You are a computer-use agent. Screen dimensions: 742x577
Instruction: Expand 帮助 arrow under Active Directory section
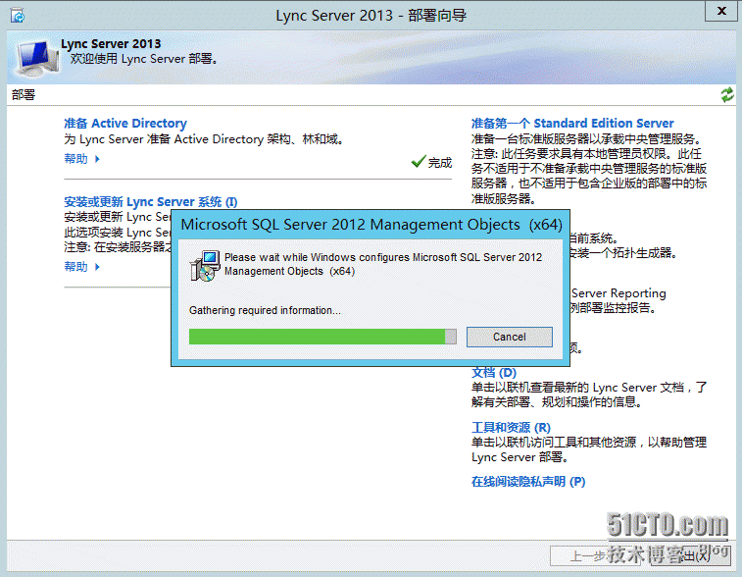pyautogui.click(x=97, y=159)
